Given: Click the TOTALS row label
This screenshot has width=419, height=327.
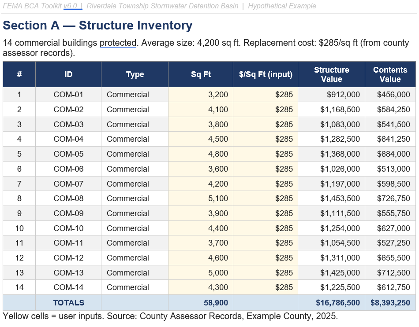Looking at the screenshot, I should click(x=68, y=303).
